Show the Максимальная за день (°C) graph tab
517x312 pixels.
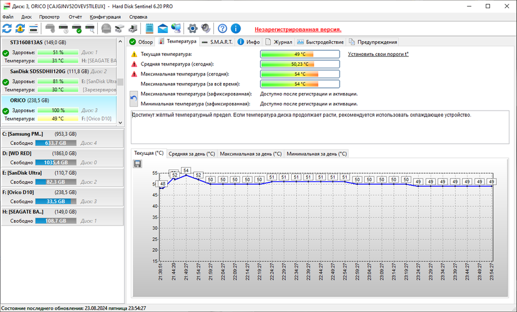[251, 154]
